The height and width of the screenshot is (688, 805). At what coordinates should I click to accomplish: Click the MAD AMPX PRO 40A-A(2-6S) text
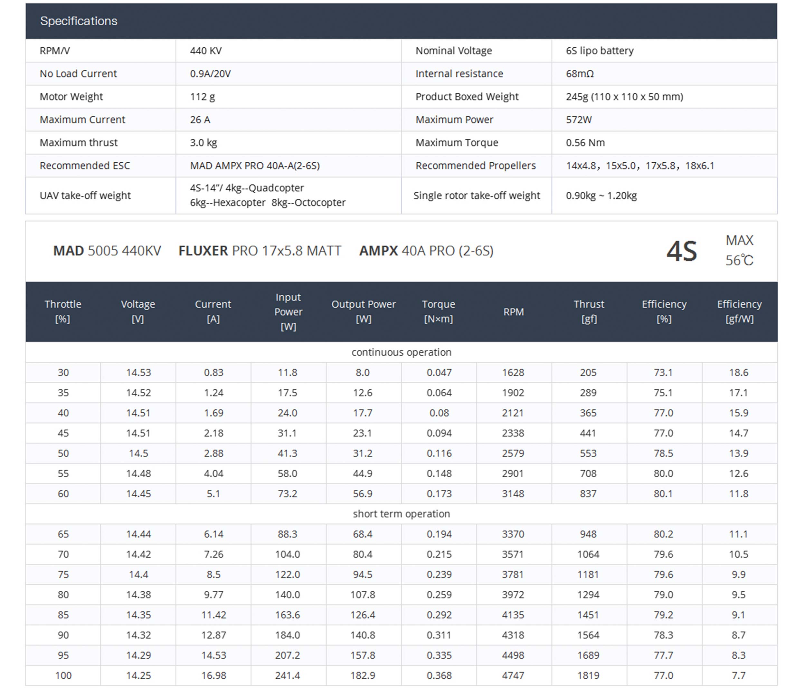pos(255,166)
